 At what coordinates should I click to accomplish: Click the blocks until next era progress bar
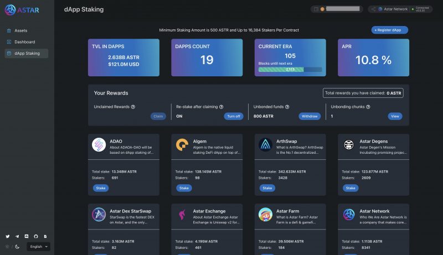pos(290,69)
